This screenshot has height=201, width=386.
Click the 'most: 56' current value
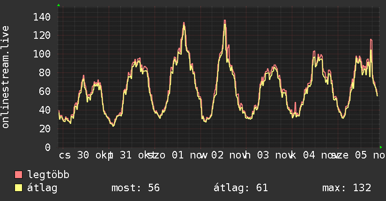[x=136, y=188]
